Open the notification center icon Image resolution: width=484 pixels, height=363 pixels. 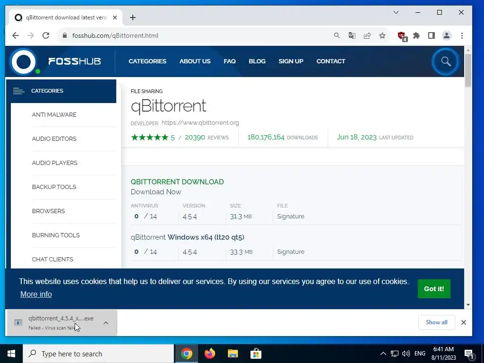[469, 354]
